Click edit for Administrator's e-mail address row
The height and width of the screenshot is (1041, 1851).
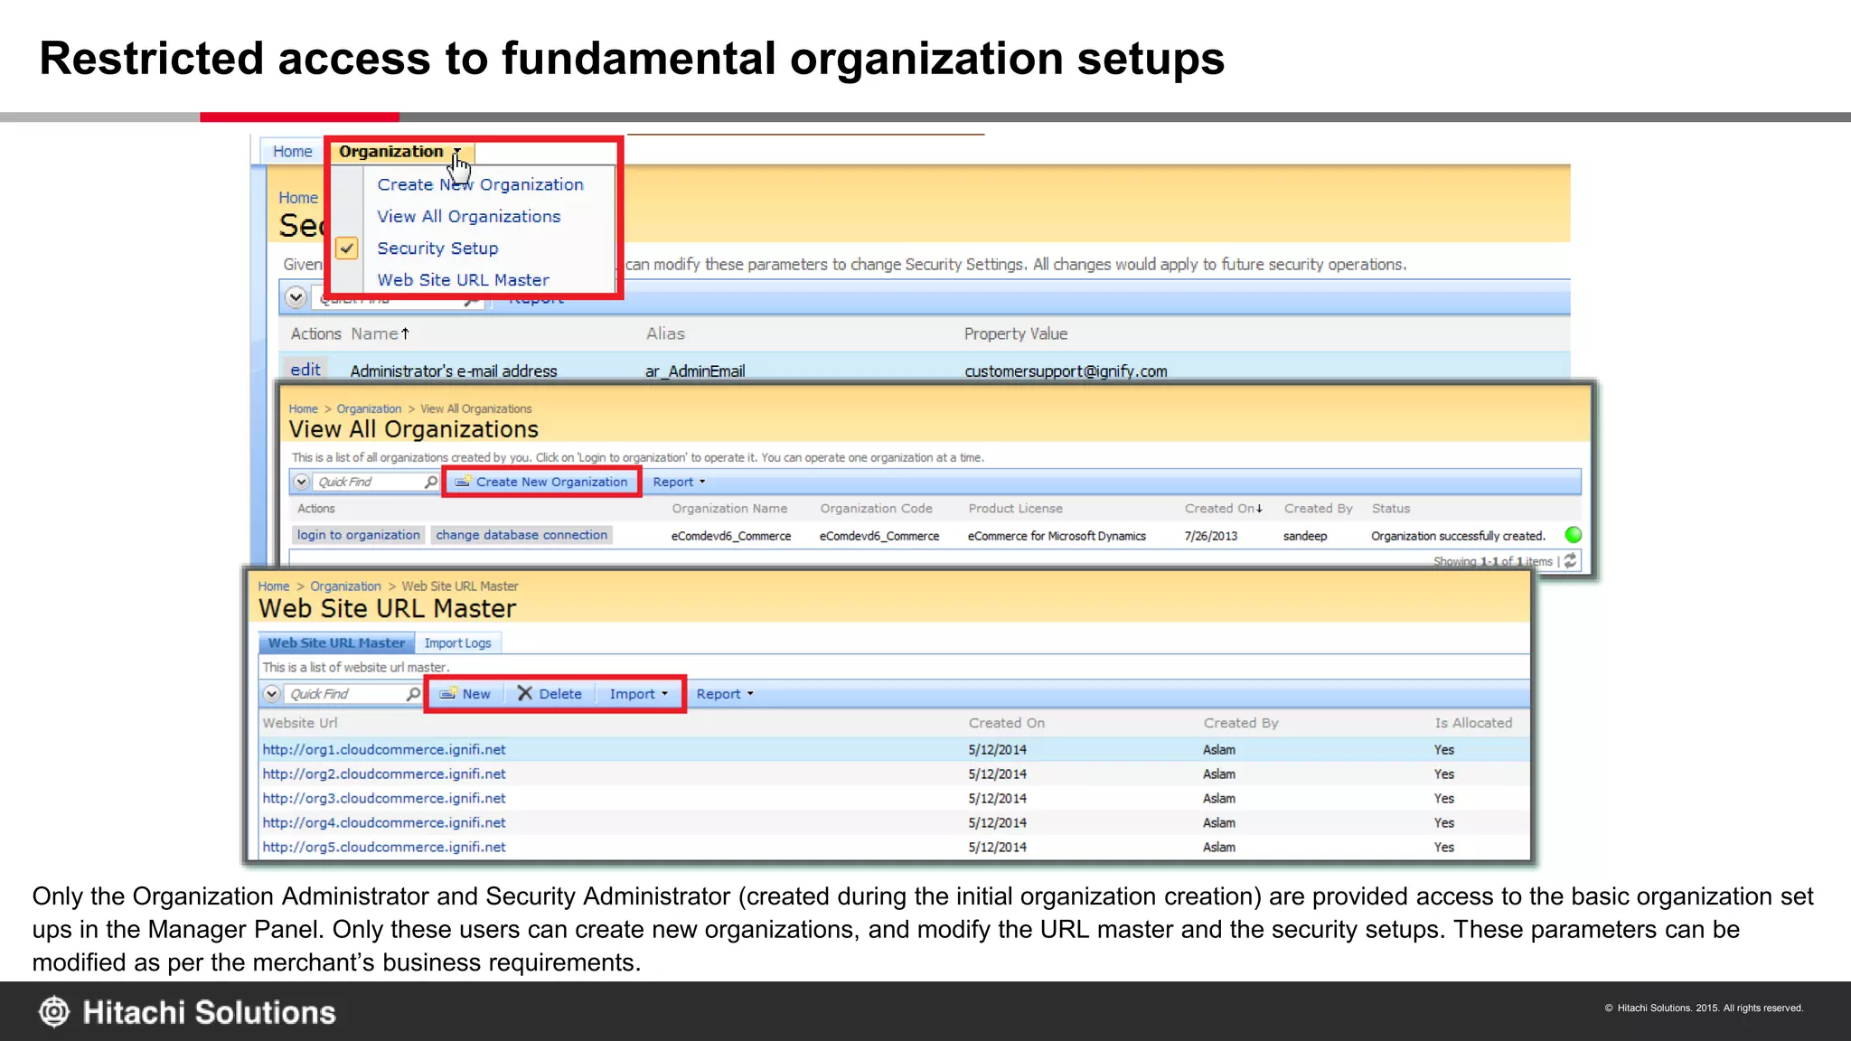pos(305,370)
